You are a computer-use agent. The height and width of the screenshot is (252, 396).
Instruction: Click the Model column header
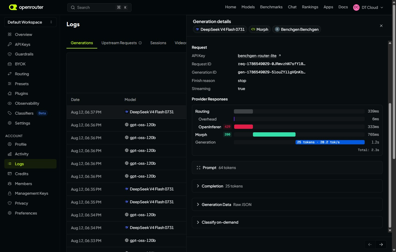click(130, 99)
